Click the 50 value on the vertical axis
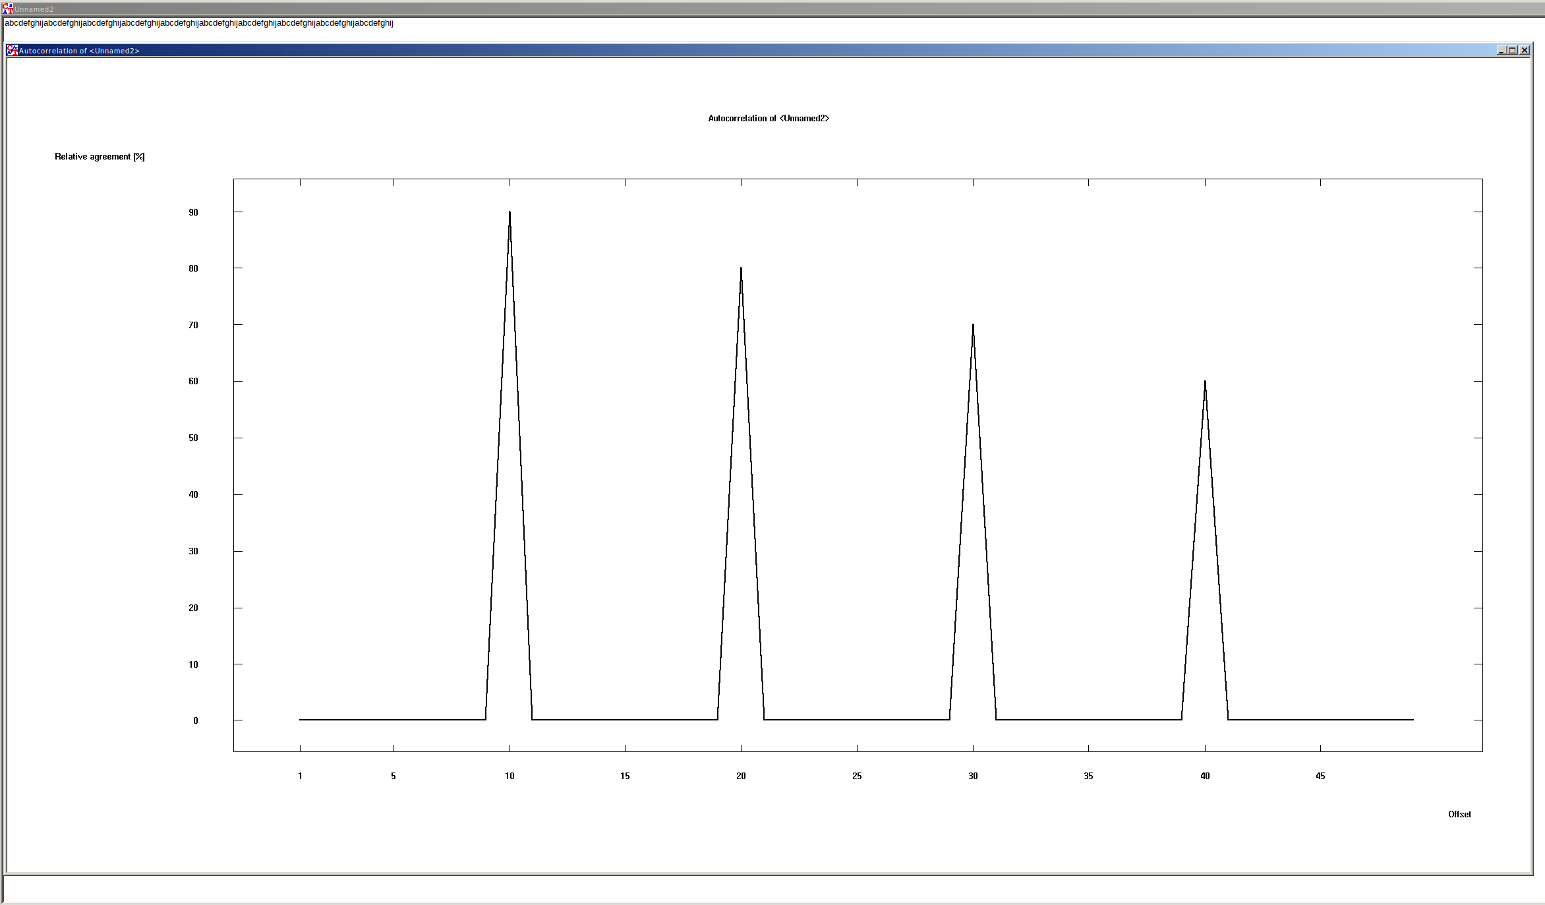The height and width of the screenshot is (905, 1545). pos(193,438)
